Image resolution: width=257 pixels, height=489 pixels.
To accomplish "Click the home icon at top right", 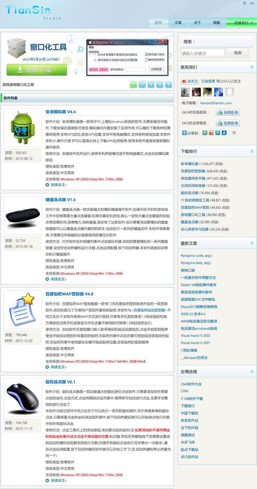I will click(245, 3).
